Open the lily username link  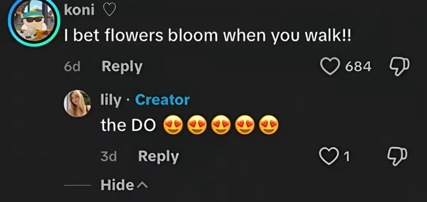click(111, 100)
